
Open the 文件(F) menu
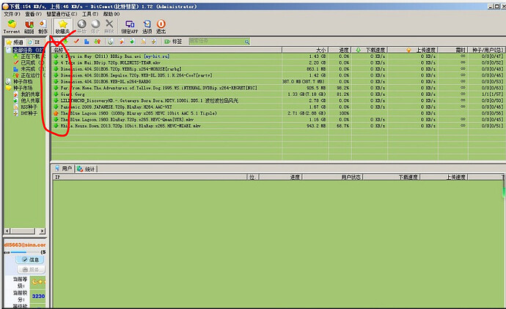(12, 14)
